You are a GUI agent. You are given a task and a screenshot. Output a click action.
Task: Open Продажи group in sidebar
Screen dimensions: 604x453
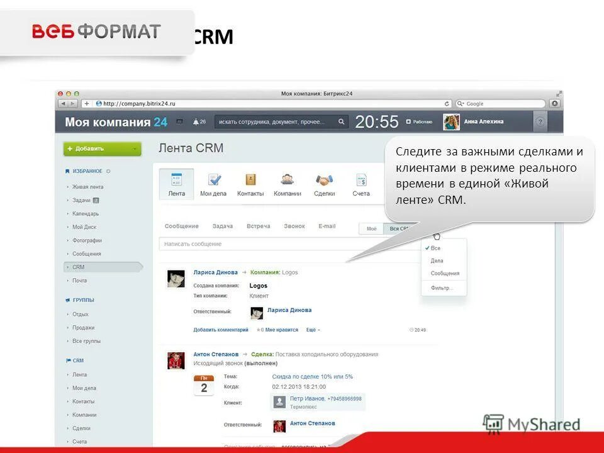[x=83, y=327]
